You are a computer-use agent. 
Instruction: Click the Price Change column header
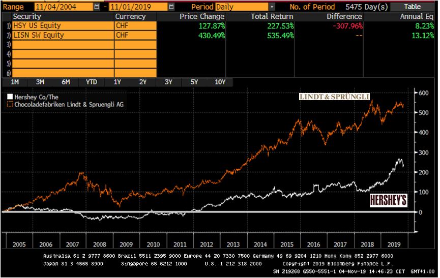202,17
